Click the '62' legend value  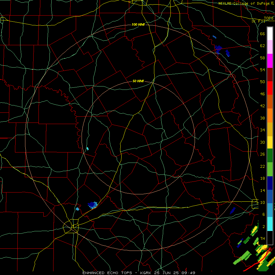click(x=262, y=46)
